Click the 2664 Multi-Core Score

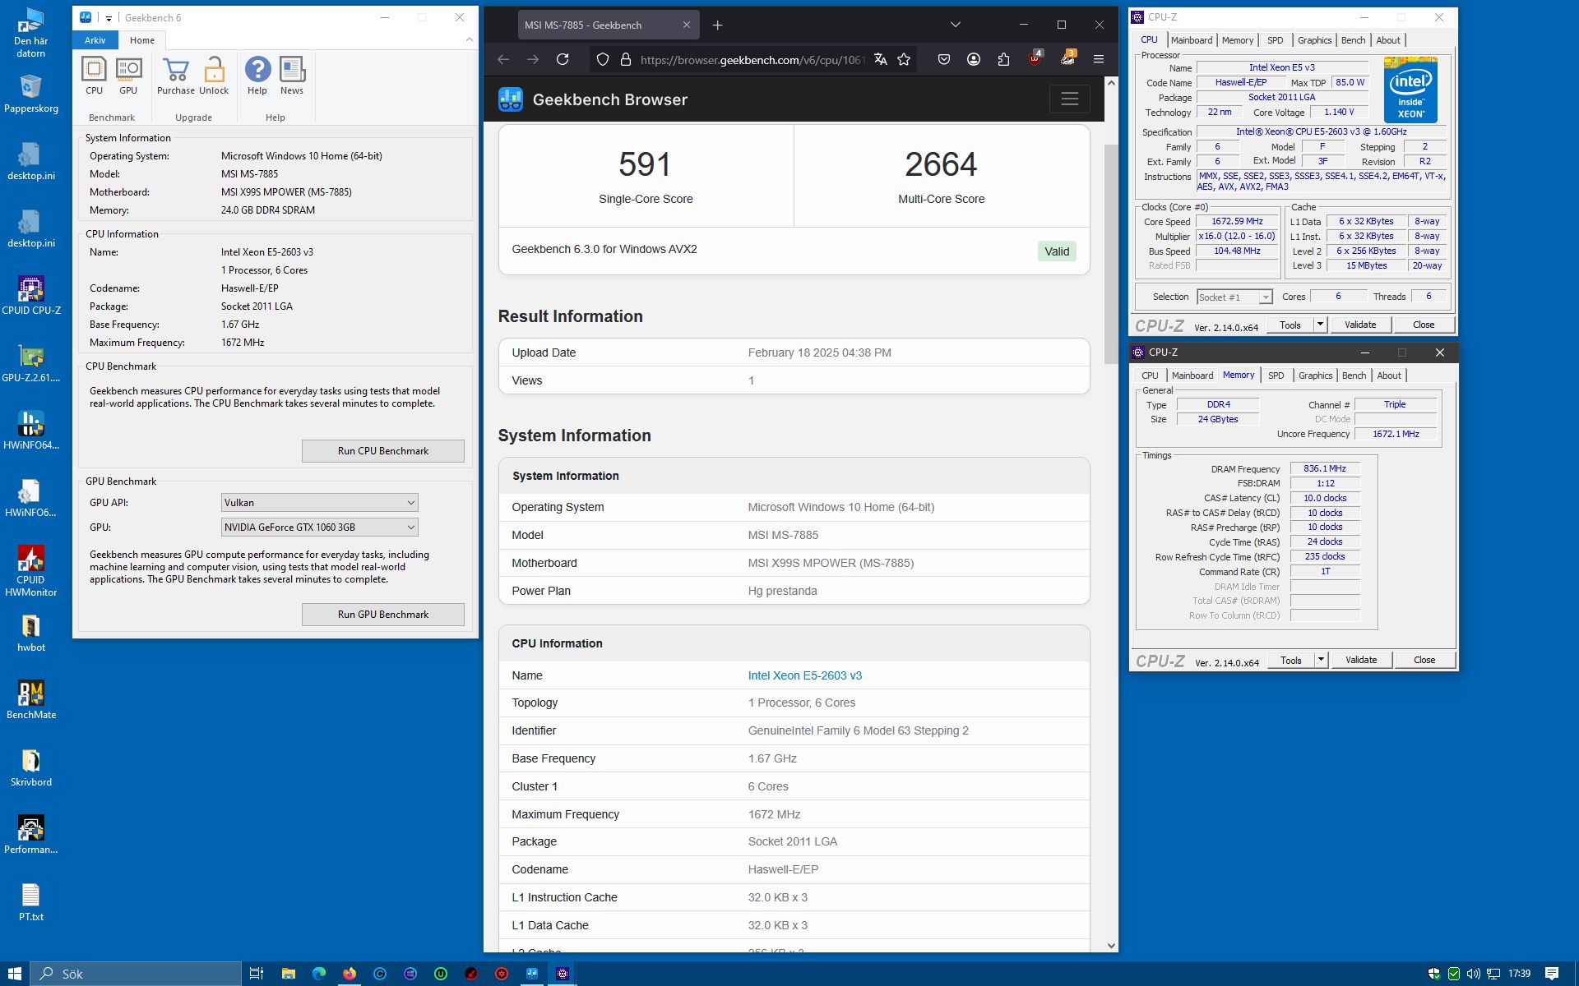[941, 165]
